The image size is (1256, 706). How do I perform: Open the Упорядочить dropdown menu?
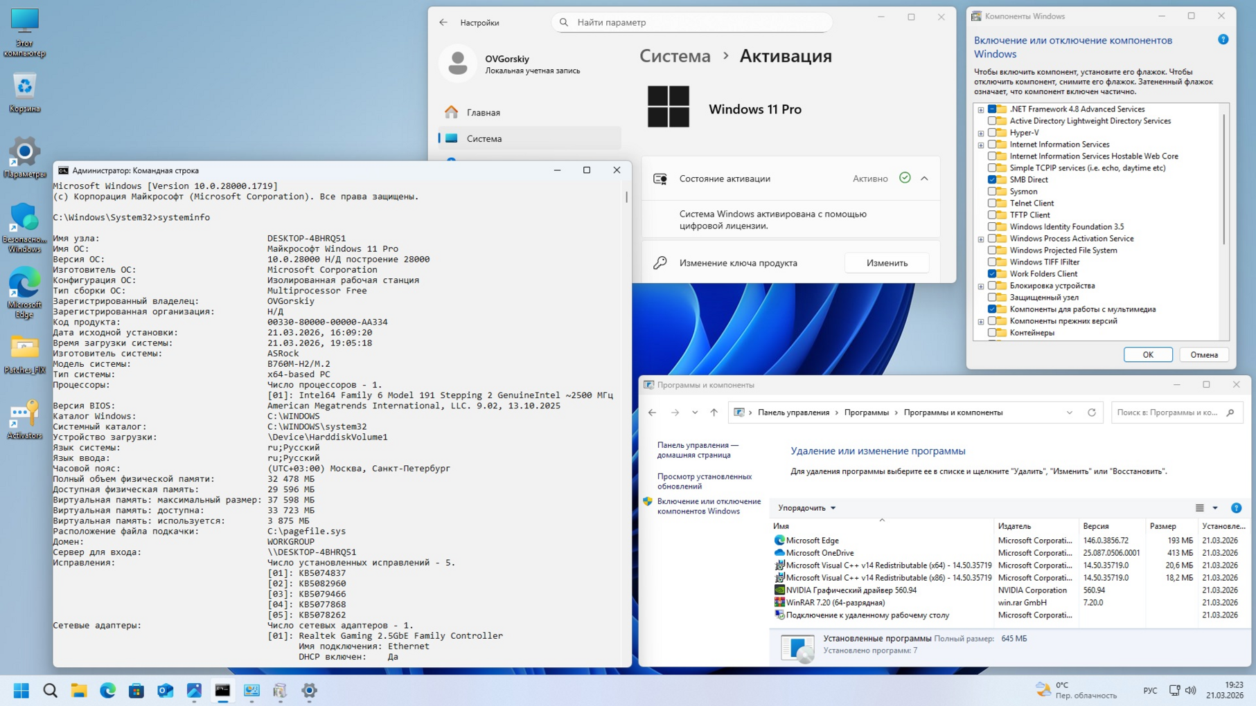(806, 508)
